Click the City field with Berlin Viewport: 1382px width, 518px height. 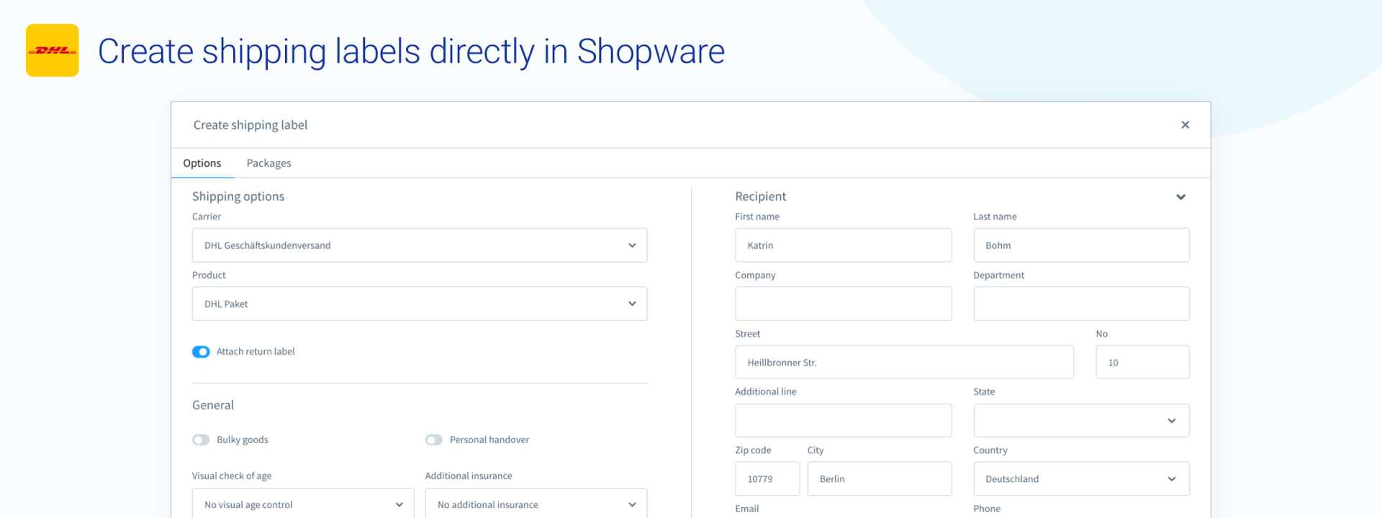point(880,478)
